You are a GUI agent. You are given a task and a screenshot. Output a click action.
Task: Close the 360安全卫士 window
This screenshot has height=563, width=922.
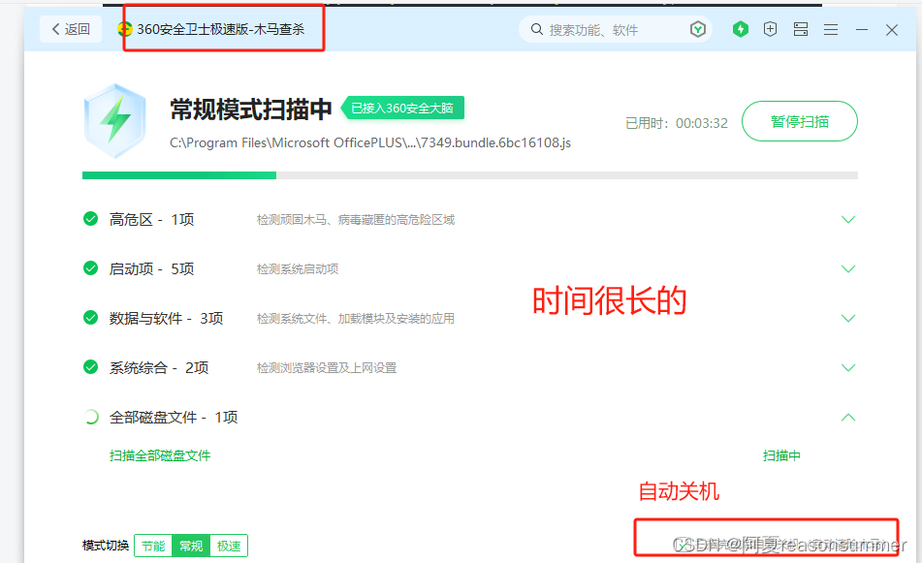coord(891,30)
